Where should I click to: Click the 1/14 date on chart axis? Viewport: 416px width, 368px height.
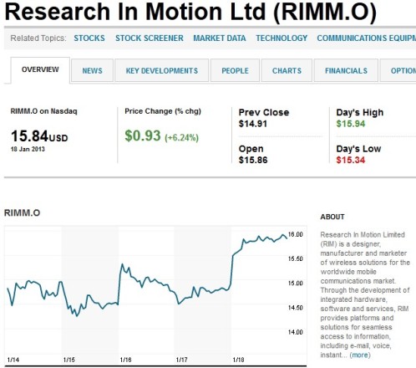(13, 360)
